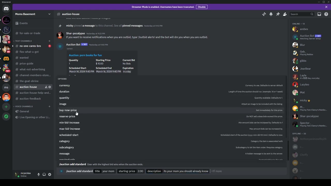The image size is (331, 186).
Task: Select the category option
Action: 171,141
